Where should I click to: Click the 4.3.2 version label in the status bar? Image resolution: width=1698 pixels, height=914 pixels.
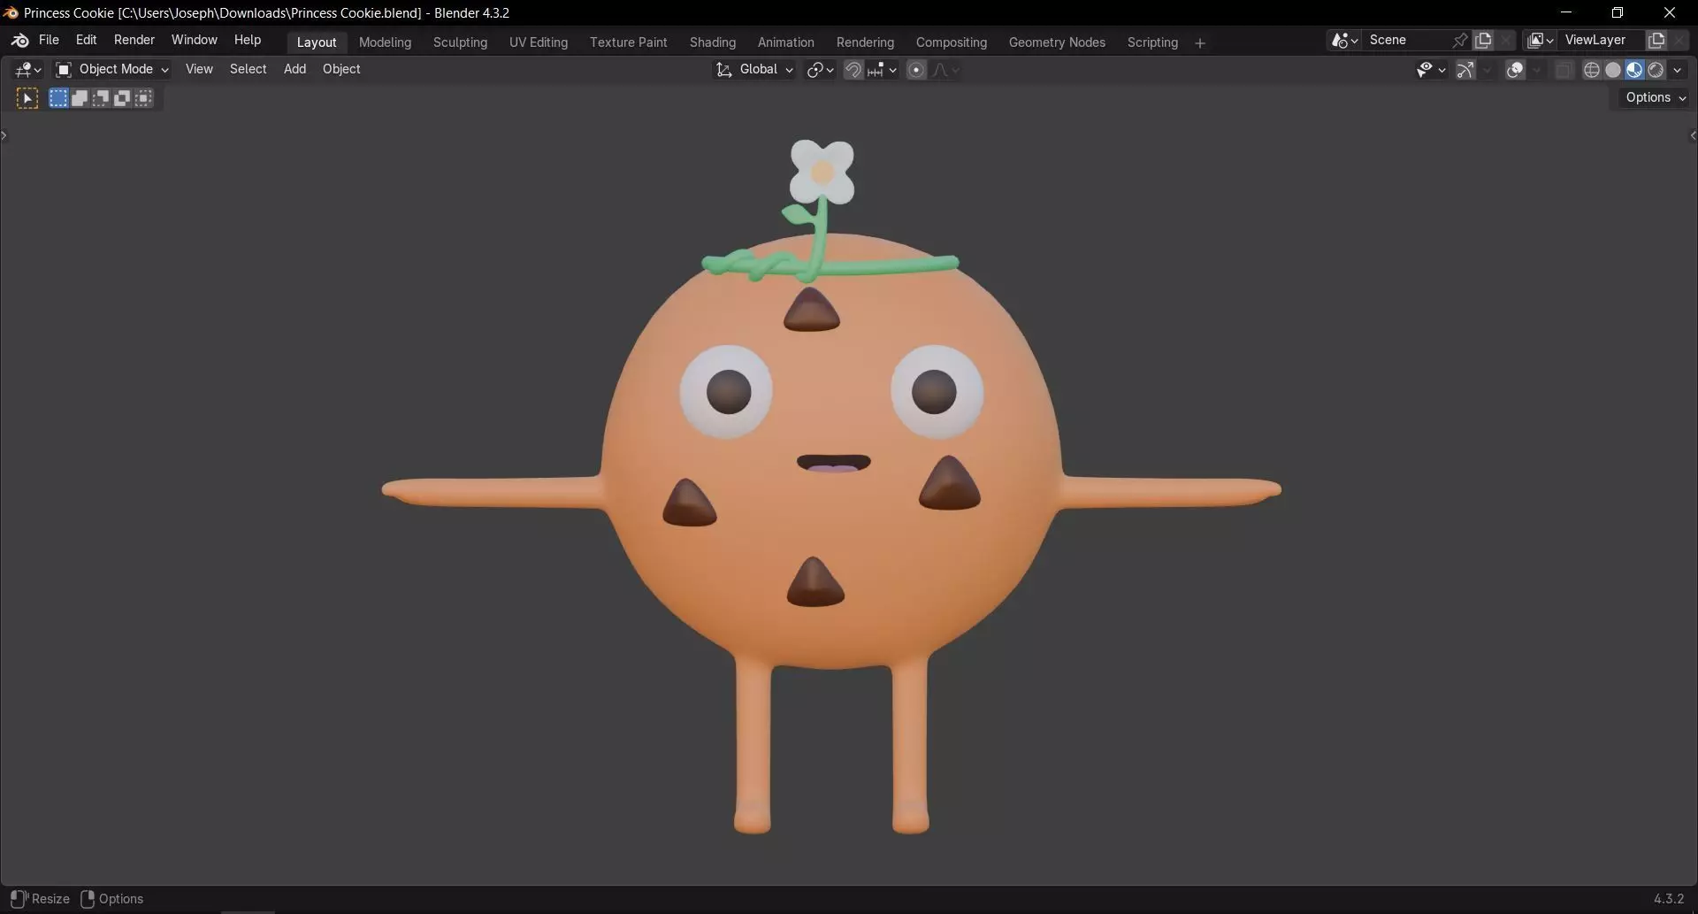pos(1668,899)
